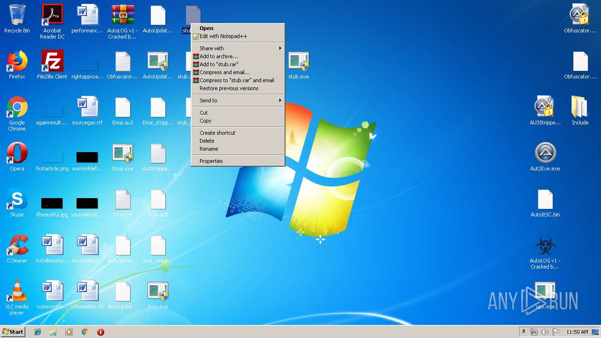This screenshot has height=338, width=601.
Task: Select AutoUpdat icon with shield overlay
Action: (158, 65)
